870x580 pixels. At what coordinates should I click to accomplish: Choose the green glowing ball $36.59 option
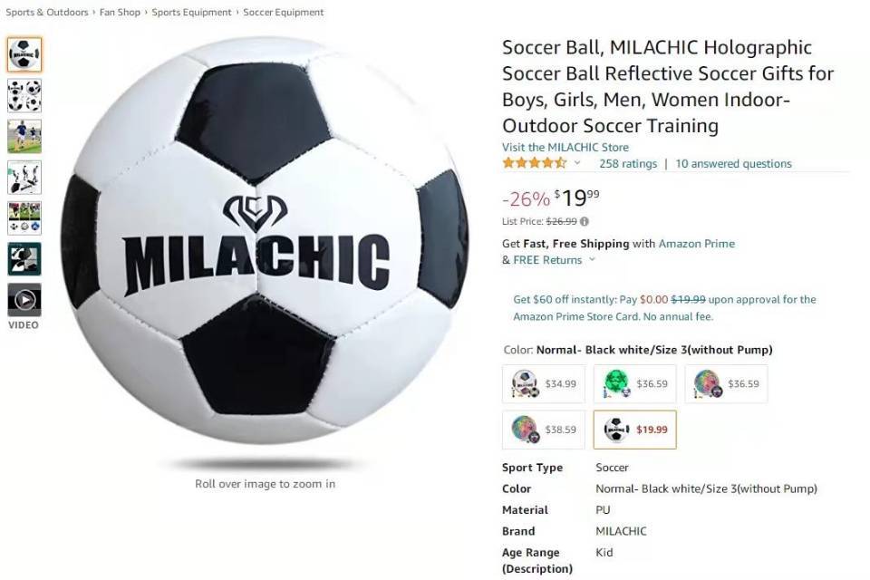pos(634,384)
